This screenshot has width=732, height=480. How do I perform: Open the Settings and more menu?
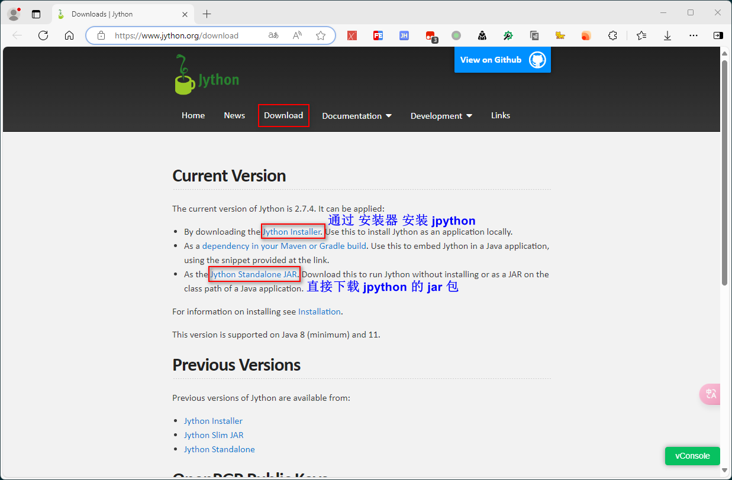pos(693,35)
